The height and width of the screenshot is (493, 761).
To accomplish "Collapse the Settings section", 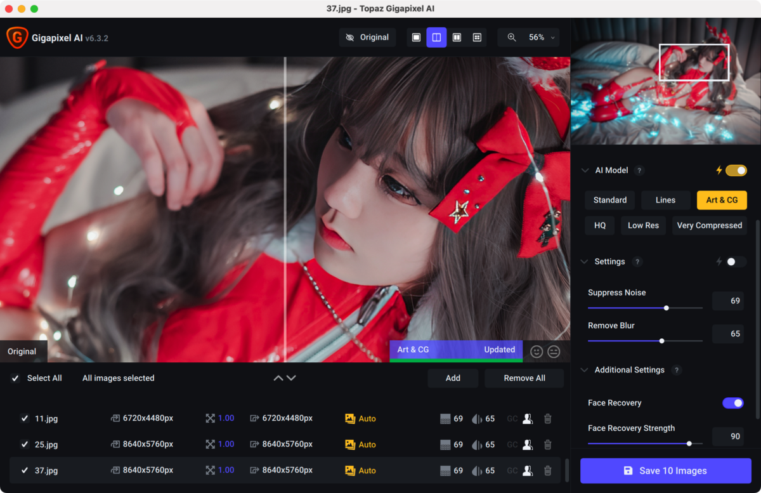I will pos(585,261).
